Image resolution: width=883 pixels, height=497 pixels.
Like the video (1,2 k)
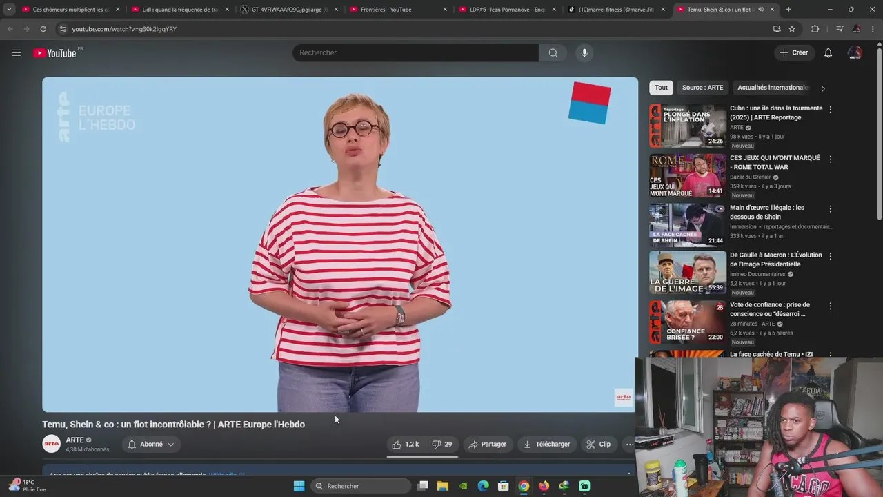[x=405, y=444]
